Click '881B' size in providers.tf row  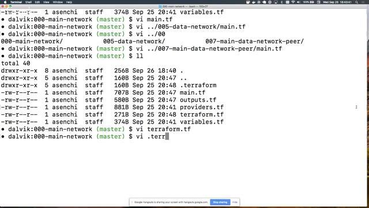tap(122, 107)
